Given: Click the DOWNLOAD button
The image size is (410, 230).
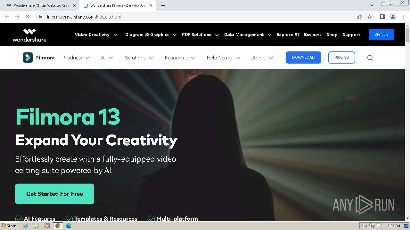Looking at the screenshot, I should (x=303, y=57).
